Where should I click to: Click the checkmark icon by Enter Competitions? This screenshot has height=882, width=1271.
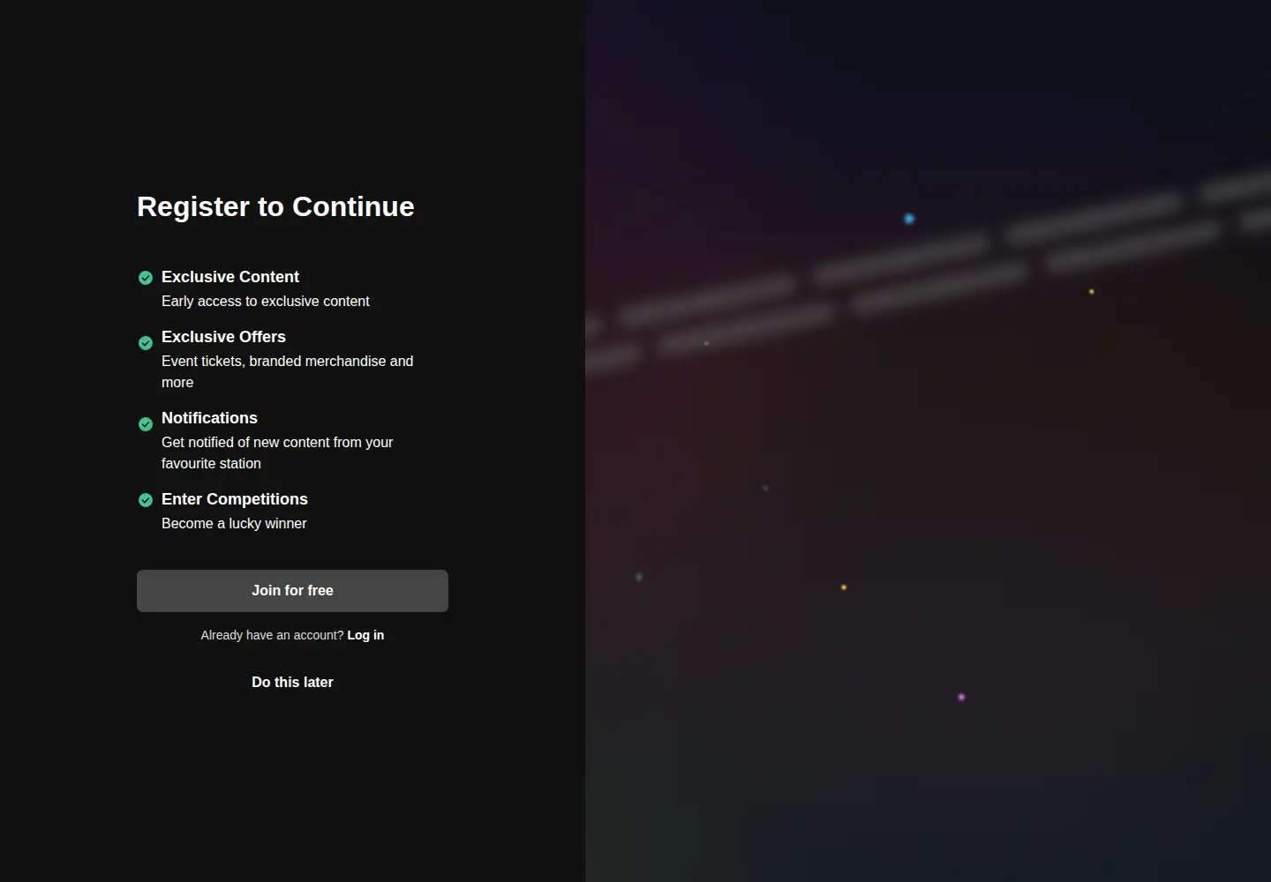[x=146, y=500]
